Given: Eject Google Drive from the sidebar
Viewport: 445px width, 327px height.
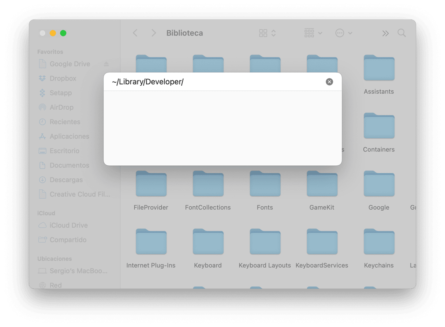Looking at the screenshot, I should pyautogui.click(x=106, y=64).
